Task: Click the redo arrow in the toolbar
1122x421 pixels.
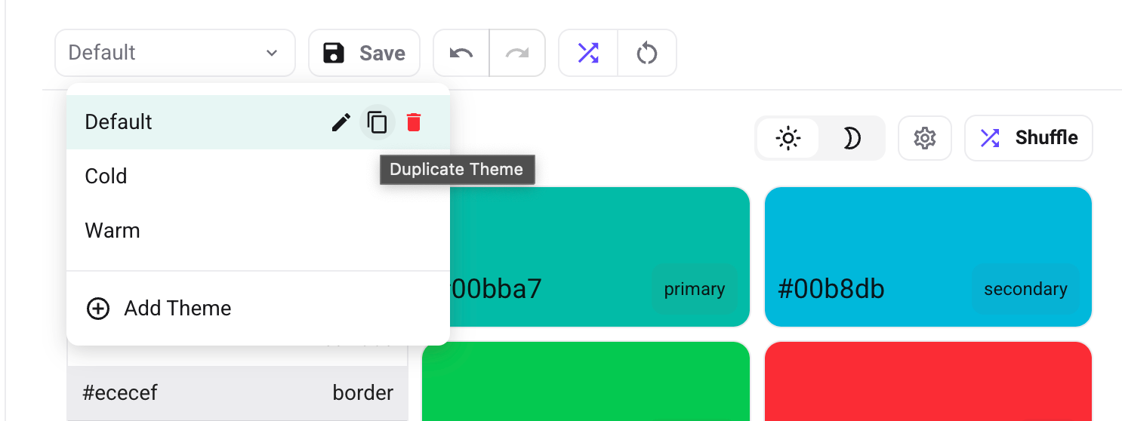Action: pyautogui.click(x=517, y=53)
